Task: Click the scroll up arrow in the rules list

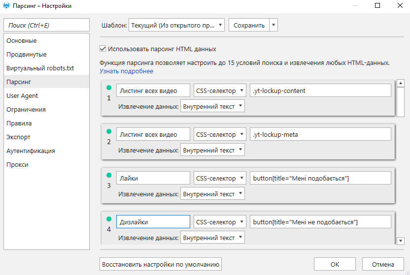Action: pos(400,83)
